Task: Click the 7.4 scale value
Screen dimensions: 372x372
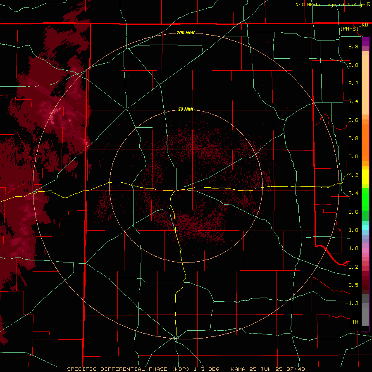Action: 353,102
